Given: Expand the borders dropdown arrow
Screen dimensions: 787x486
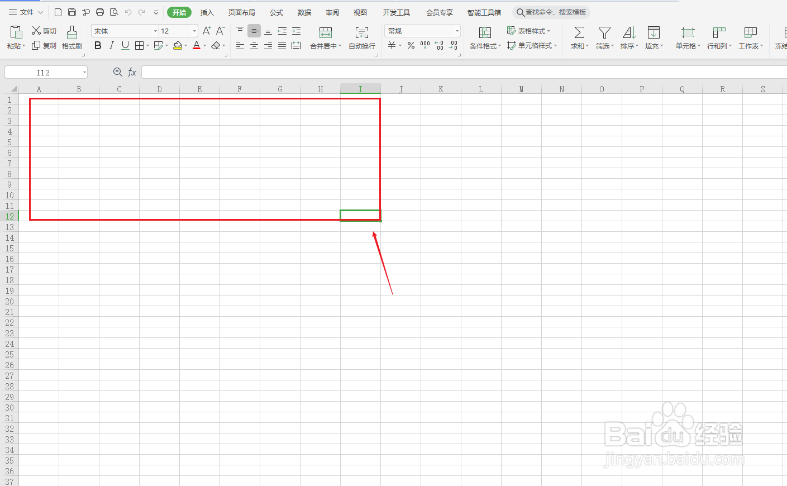Looking at the screenshot, I should coord(148,46).
